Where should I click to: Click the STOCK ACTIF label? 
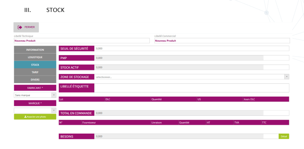click(77, 67)
